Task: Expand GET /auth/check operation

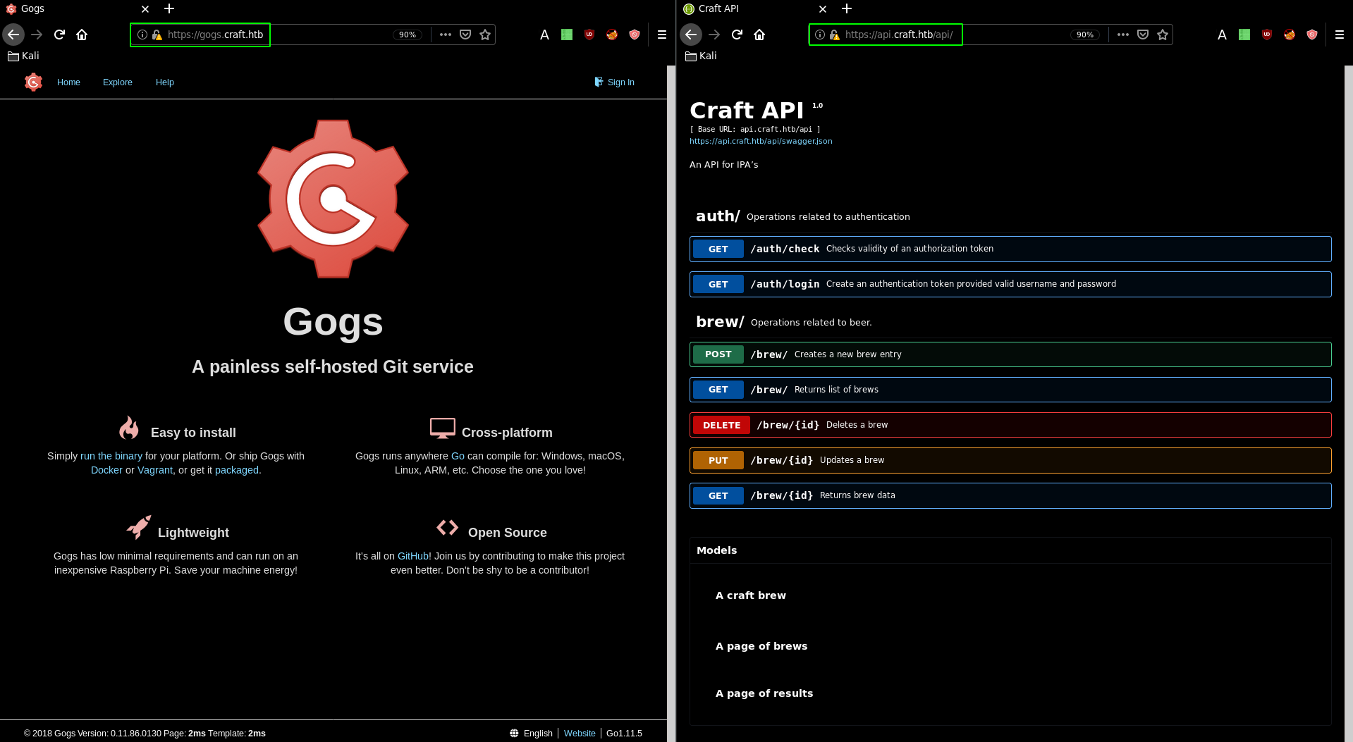Action: pyautogui.click(x=1010, y=249)
